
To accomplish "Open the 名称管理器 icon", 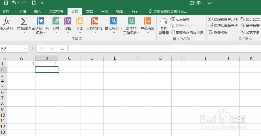I will pyautogui.click(x=164, y=22).
